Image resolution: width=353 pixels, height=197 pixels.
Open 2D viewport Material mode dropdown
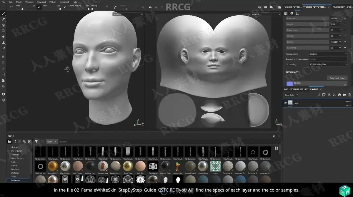click(x=266, y=14)
